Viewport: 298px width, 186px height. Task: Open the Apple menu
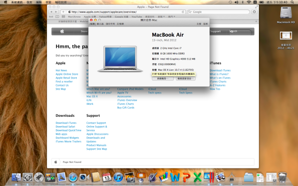[x=6, y=2]
